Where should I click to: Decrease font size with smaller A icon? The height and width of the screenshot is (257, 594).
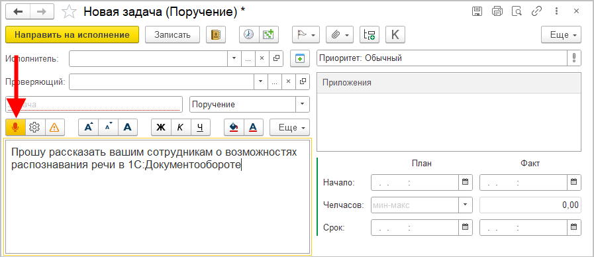[x=108, y=128]
